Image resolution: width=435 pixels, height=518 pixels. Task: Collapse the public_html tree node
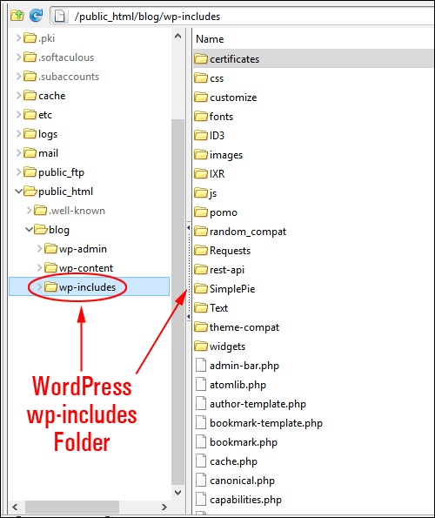19,191
